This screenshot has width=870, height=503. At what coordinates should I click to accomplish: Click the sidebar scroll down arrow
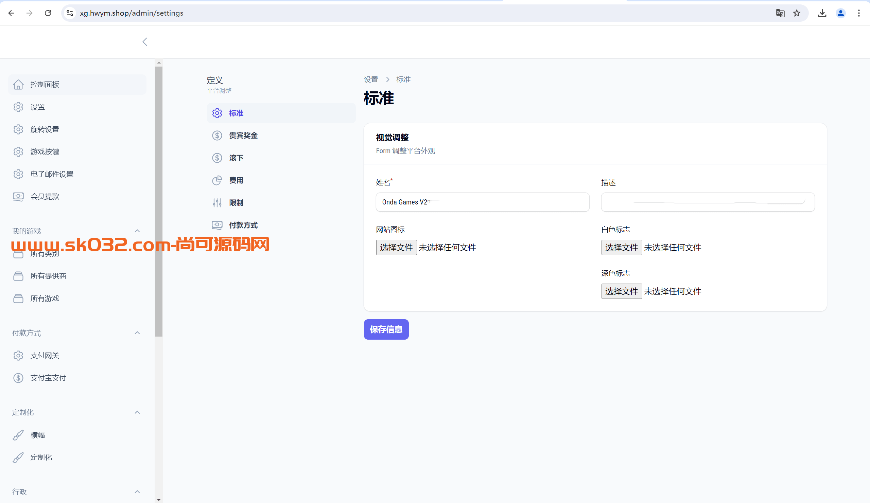pyautogui.click(x=159, y=500)
